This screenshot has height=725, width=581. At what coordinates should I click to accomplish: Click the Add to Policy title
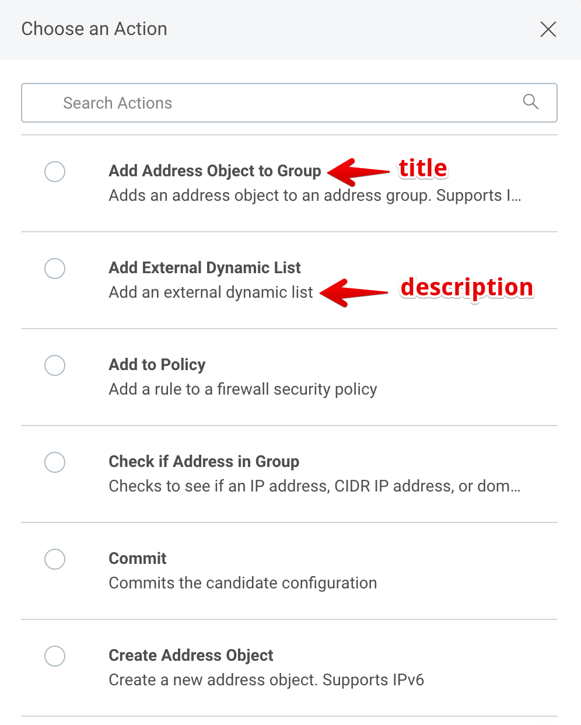coord(157,364)
